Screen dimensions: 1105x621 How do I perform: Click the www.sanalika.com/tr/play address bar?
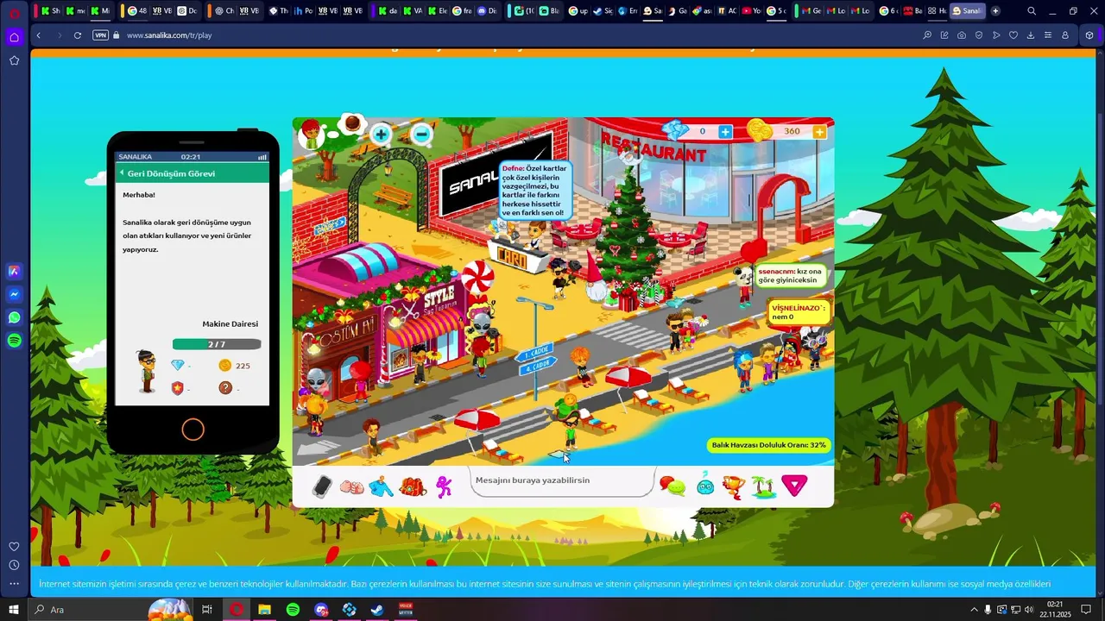click(169, 35)
